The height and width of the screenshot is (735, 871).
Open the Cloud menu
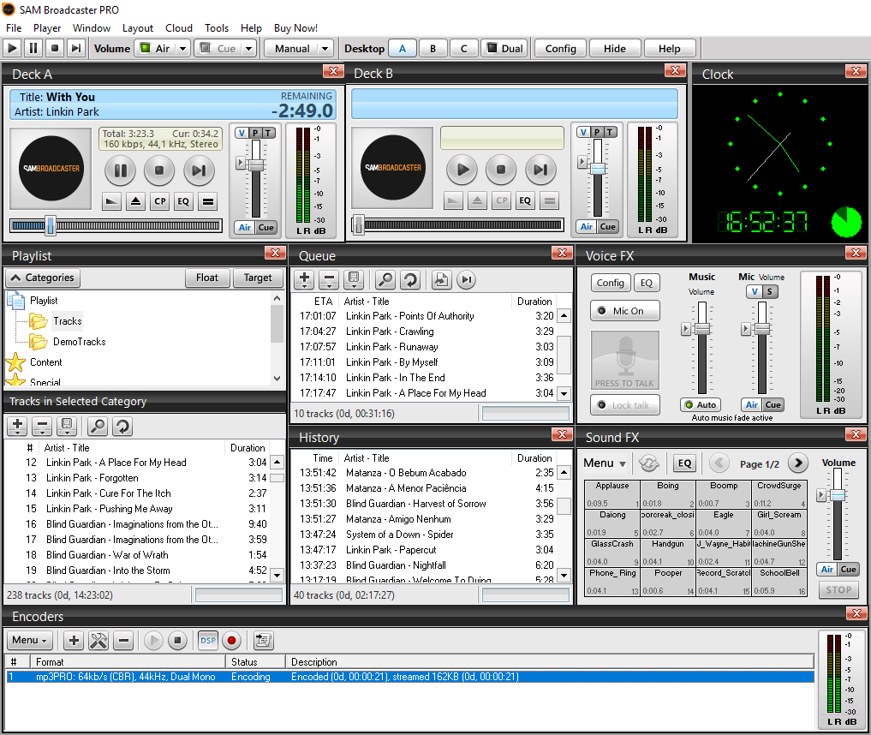pyautogui.click(x=178, y=27)
